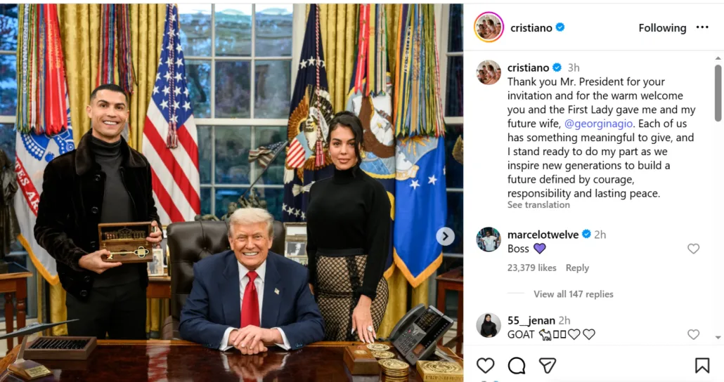The image size is (724, 382).
Task: Click the scrollbar down arrow
Action: pos(718,338)
